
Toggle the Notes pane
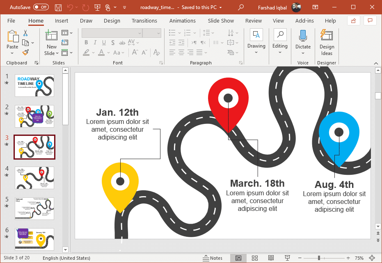[x=213, y=258]
